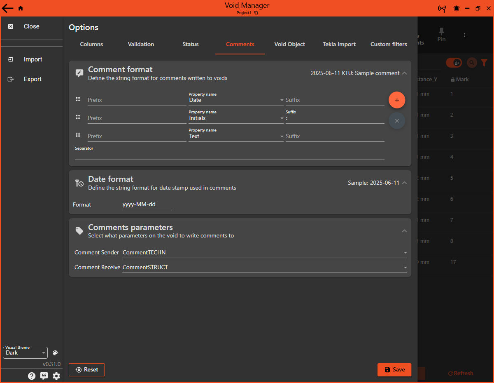Open feedback via quote bubble icon
Image resolution: width=494 pixels, height=383 pixels.
tap(44, 376)
